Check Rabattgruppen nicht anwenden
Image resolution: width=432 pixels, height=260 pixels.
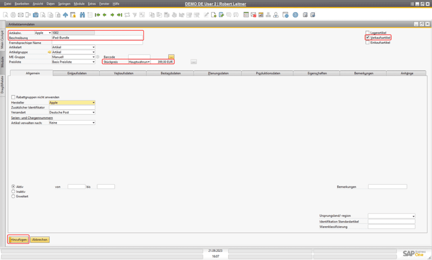[13, 97]
